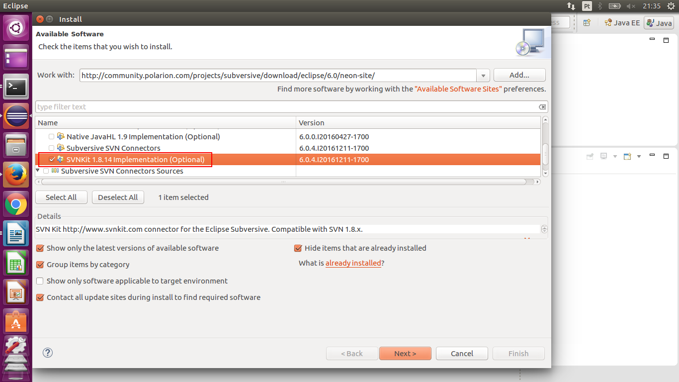This screenshot has width=679, height=382.
Task: Open the Work with site dropdown
Action: pos(482,75)
